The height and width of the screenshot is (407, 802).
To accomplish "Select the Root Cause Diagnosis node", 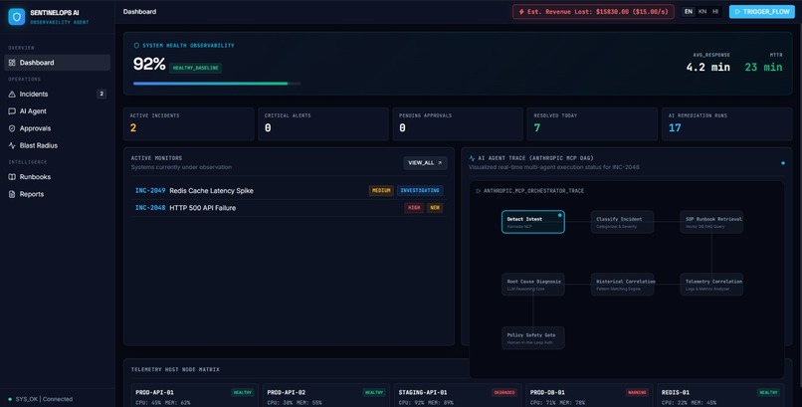I will (533, 285).
